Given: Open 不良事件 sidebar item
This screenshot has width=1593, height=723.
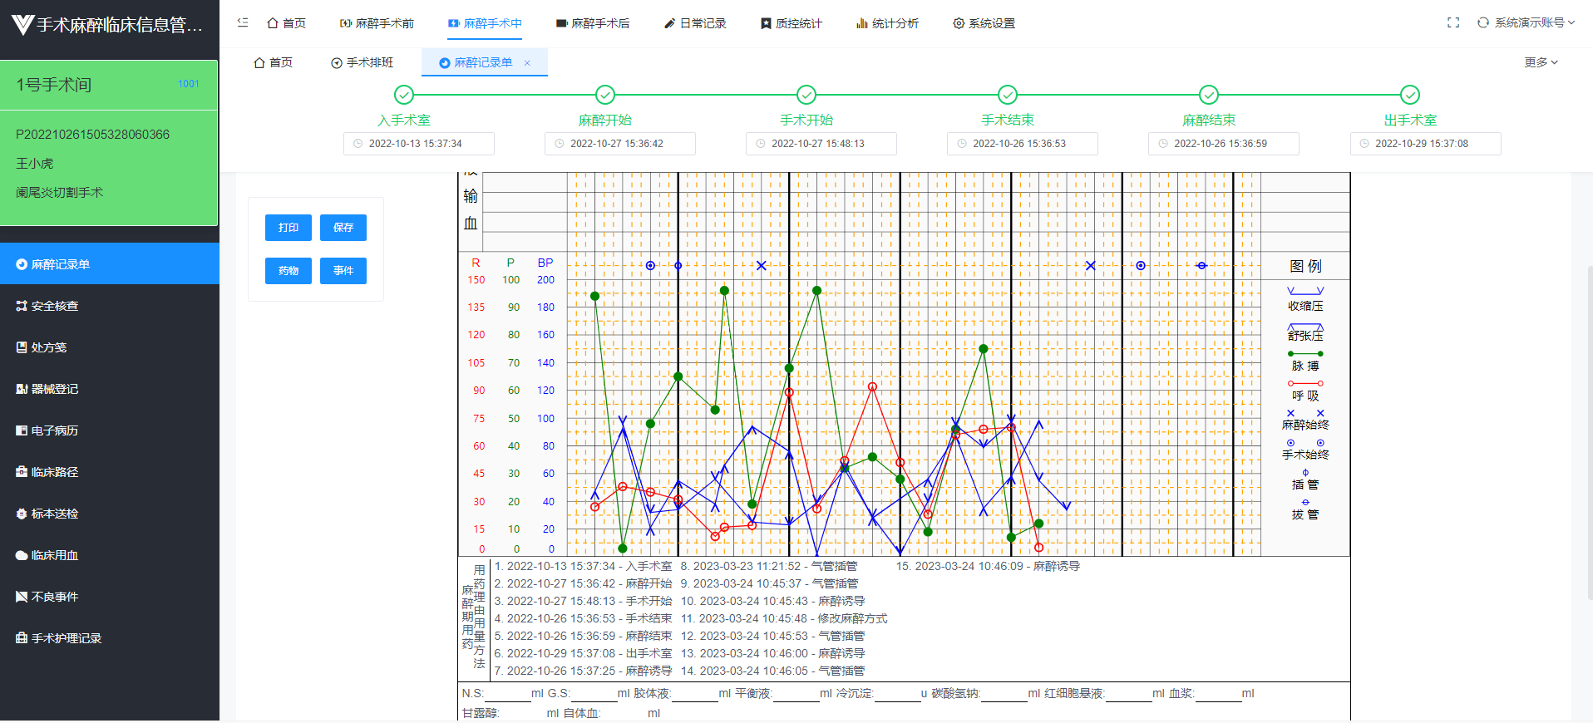Looking at the screenshot, I should click(x=55, y=597).
